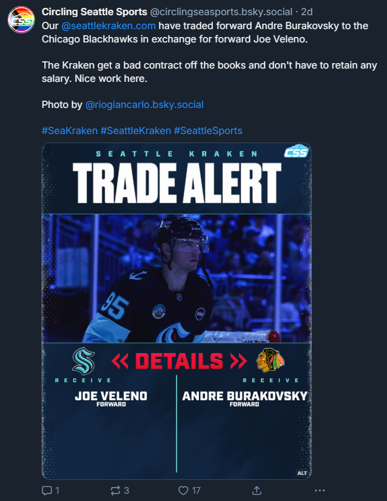
Task: Open the 2d post timestamp
Action: [x=307, y=12]
